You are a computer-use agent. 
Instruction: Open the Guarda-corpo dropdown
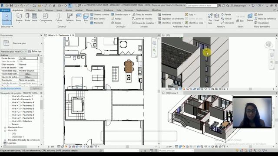point(129,14)
